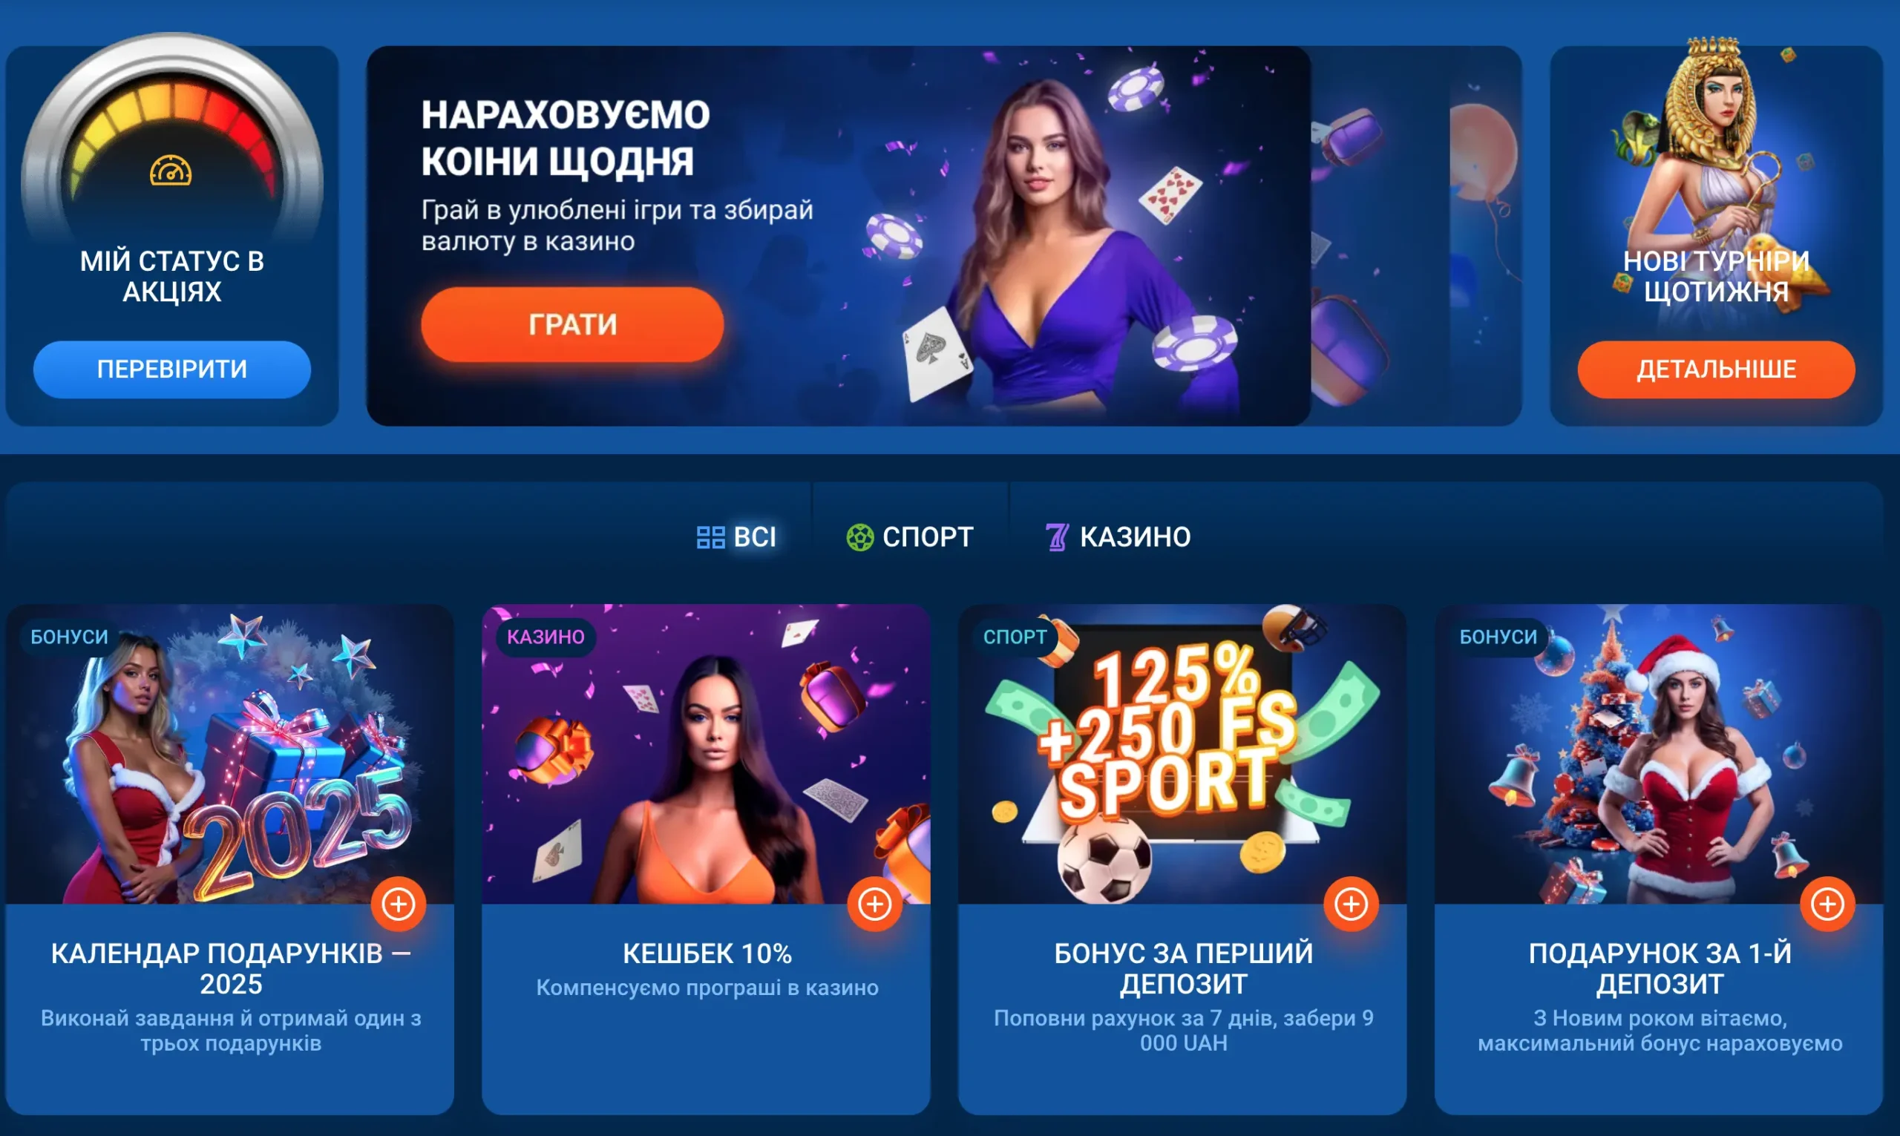The height and width of the screenshot is (1136, 1900).
Task: Expand the Бонус за перший депозит plus icon
Action: (1351, 904)
